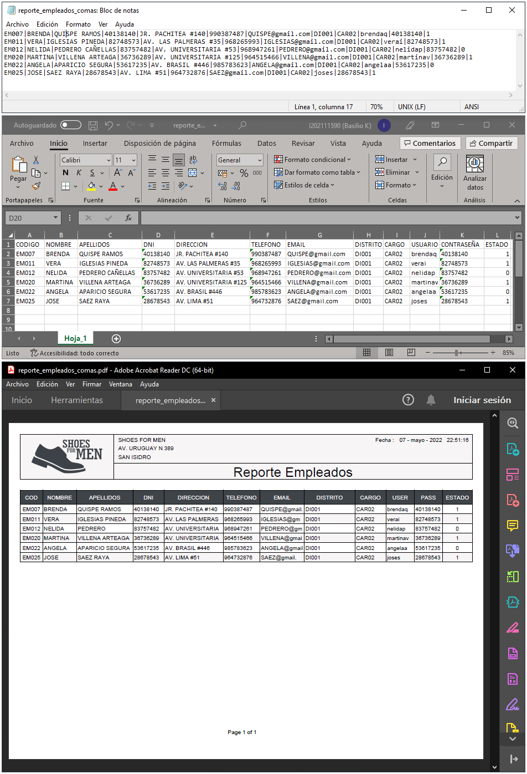Click the Cut scissors icon
Viewport: 527px width, 774px height.
[x=36, y=160]
